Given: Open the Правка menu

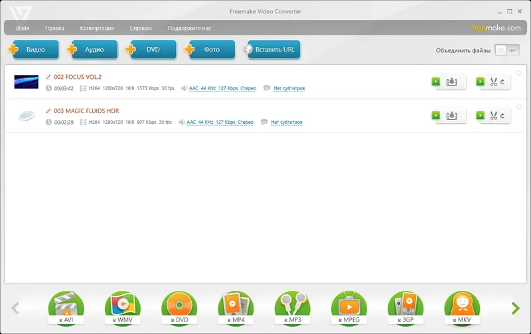Looking at the screenshot, I should pyautogui.click(x=54, y=28).
